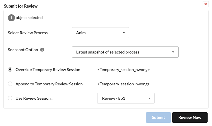The width and height of the screenshot is (212, 126).
Task: Click the arrow beside Latest snapshot text
Action: [173, 52]
